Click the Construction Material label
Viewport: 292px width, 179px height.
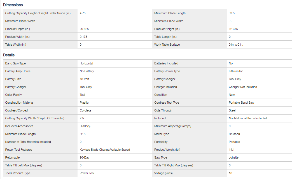tap(19, 103)
